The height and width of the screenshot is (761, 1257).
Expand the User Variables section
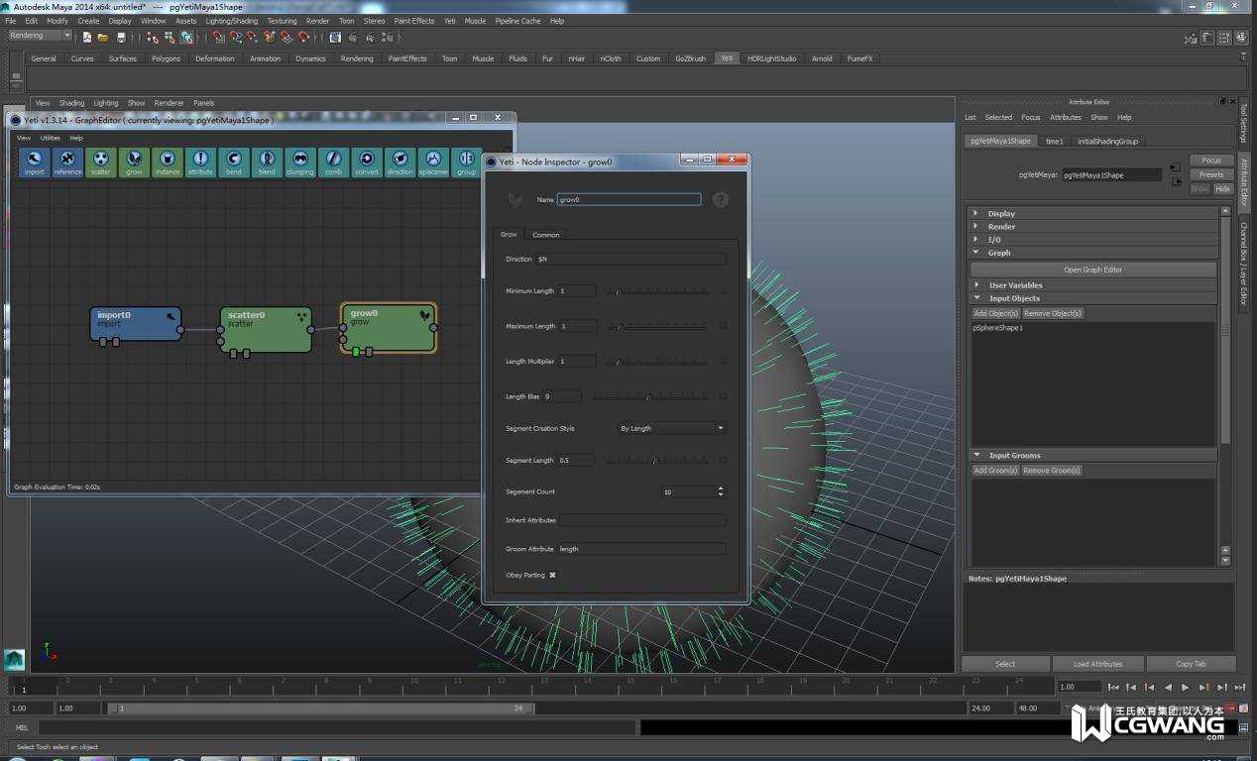[1015, 285]
